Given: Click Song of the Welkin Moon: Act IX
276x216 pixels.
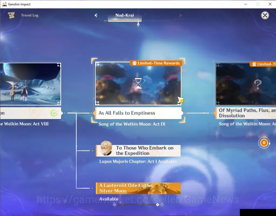Looking at the screenshot, I should coord(132,124).
